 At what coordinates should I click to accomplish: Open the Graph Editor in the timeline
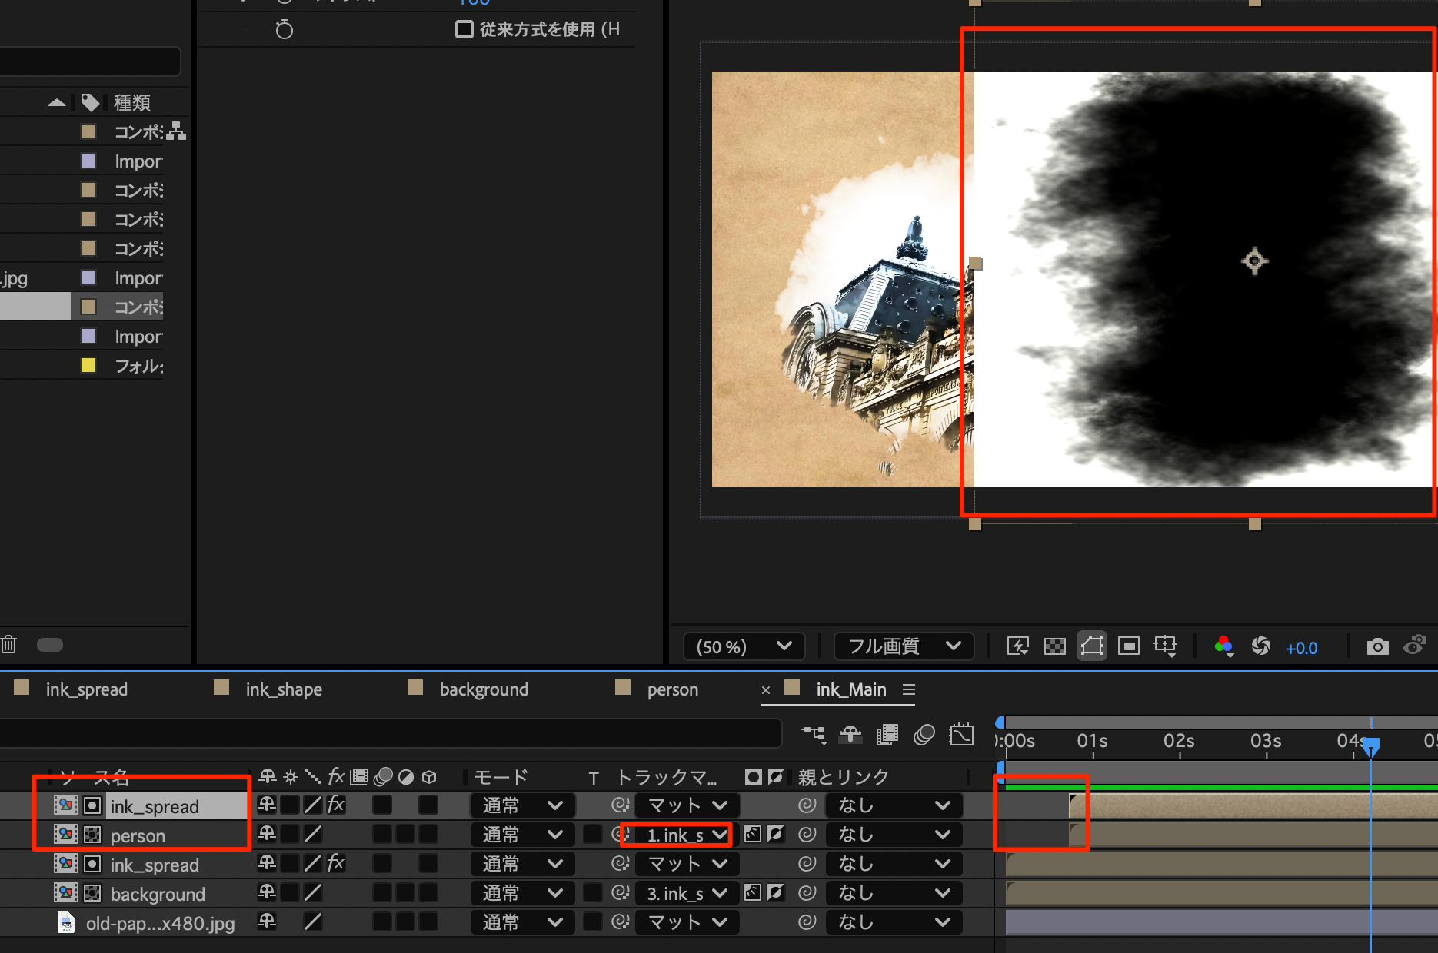pyautogui.click(x=960, y=736)
